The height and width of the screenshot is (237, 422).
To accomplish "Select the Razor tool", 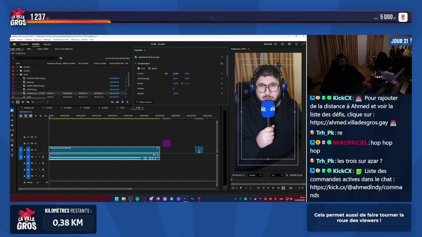I will (12, 125).
